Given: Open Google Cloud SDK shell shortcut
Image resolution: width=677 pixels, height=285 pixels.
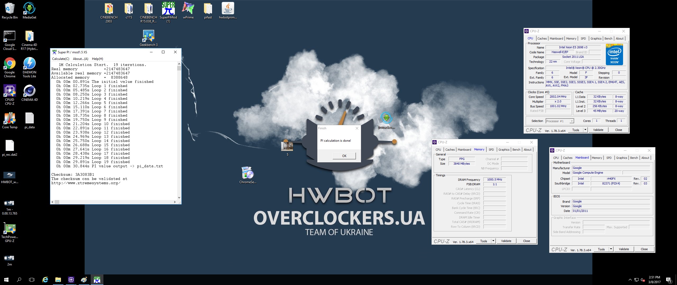Looking at the screenshot, I should 10,40.
